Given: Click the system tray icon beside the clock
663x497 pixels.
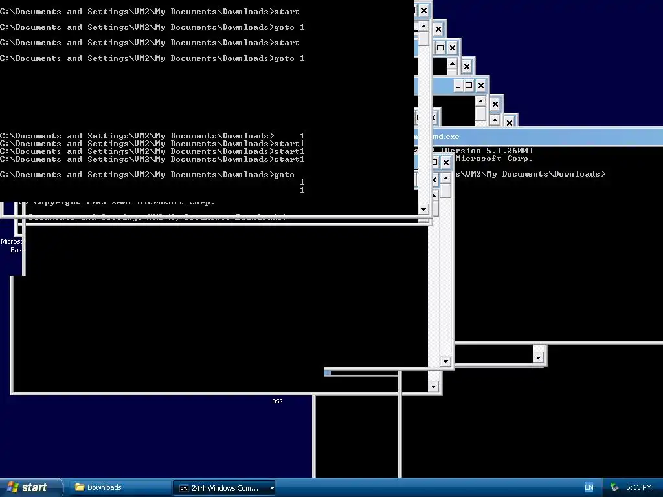Looking at the screenshot, I should 614,487.
